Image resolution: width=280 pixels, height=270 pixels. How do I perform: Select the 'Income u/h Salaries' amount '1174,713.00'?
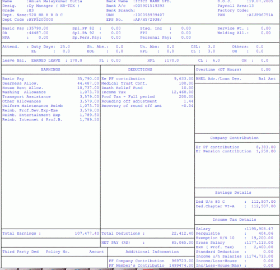pyautogui.click(x=260, y=256)
